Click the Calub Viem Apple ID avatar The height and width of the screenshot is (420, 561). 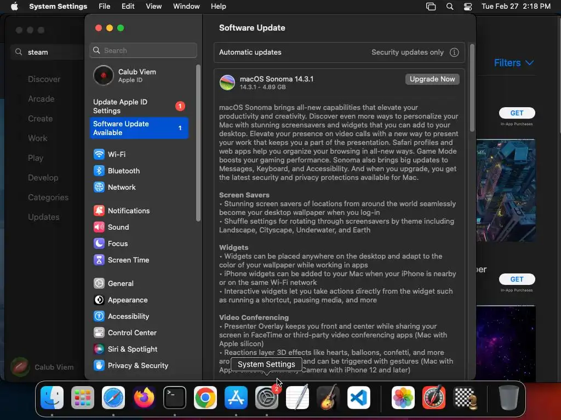[104, 75]
